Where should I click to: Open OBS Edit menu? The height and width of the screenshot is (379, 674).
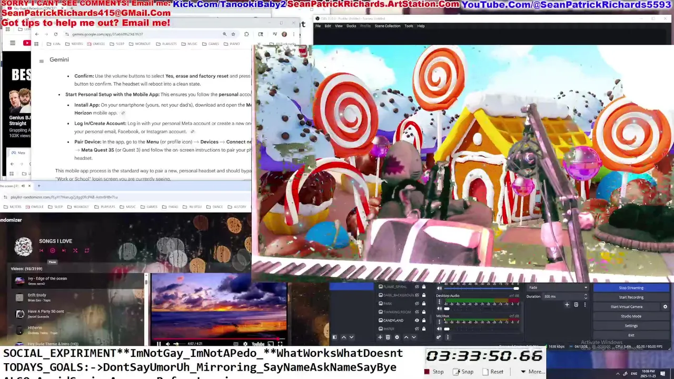[x=328, y=26]
